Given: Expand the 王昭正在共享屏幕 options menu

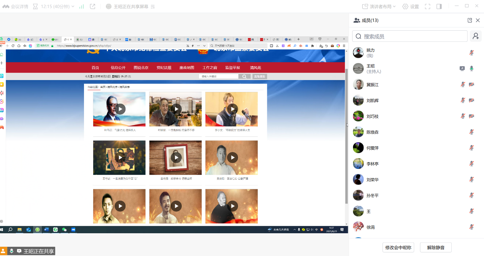Looking at the screenshot, I should (x=153, y=7).
